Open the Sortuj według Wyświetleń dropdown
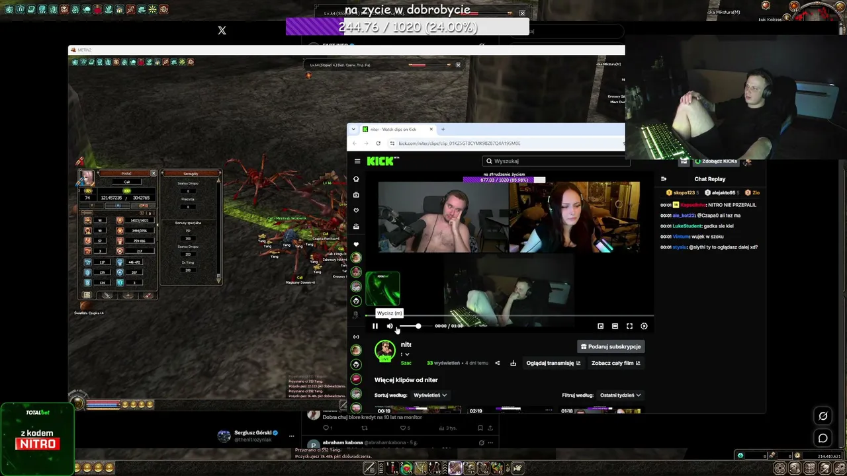847x476 pixels. tap(430, 395)
